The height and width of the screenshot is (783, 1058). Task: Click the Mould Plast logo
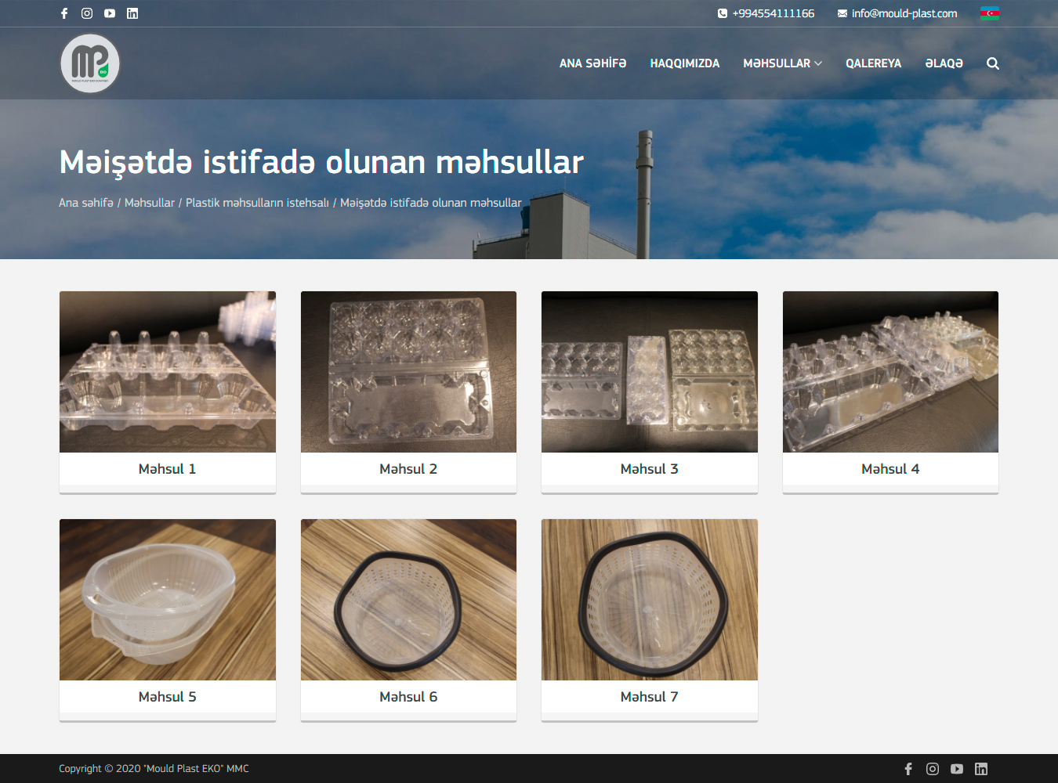(x=90, y=63)
